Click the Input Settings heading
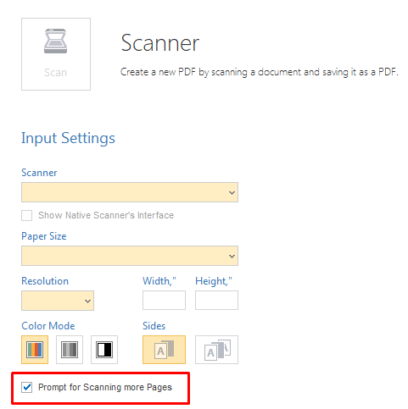The height and width of the screenshot is (409, 408). point(68,138)
